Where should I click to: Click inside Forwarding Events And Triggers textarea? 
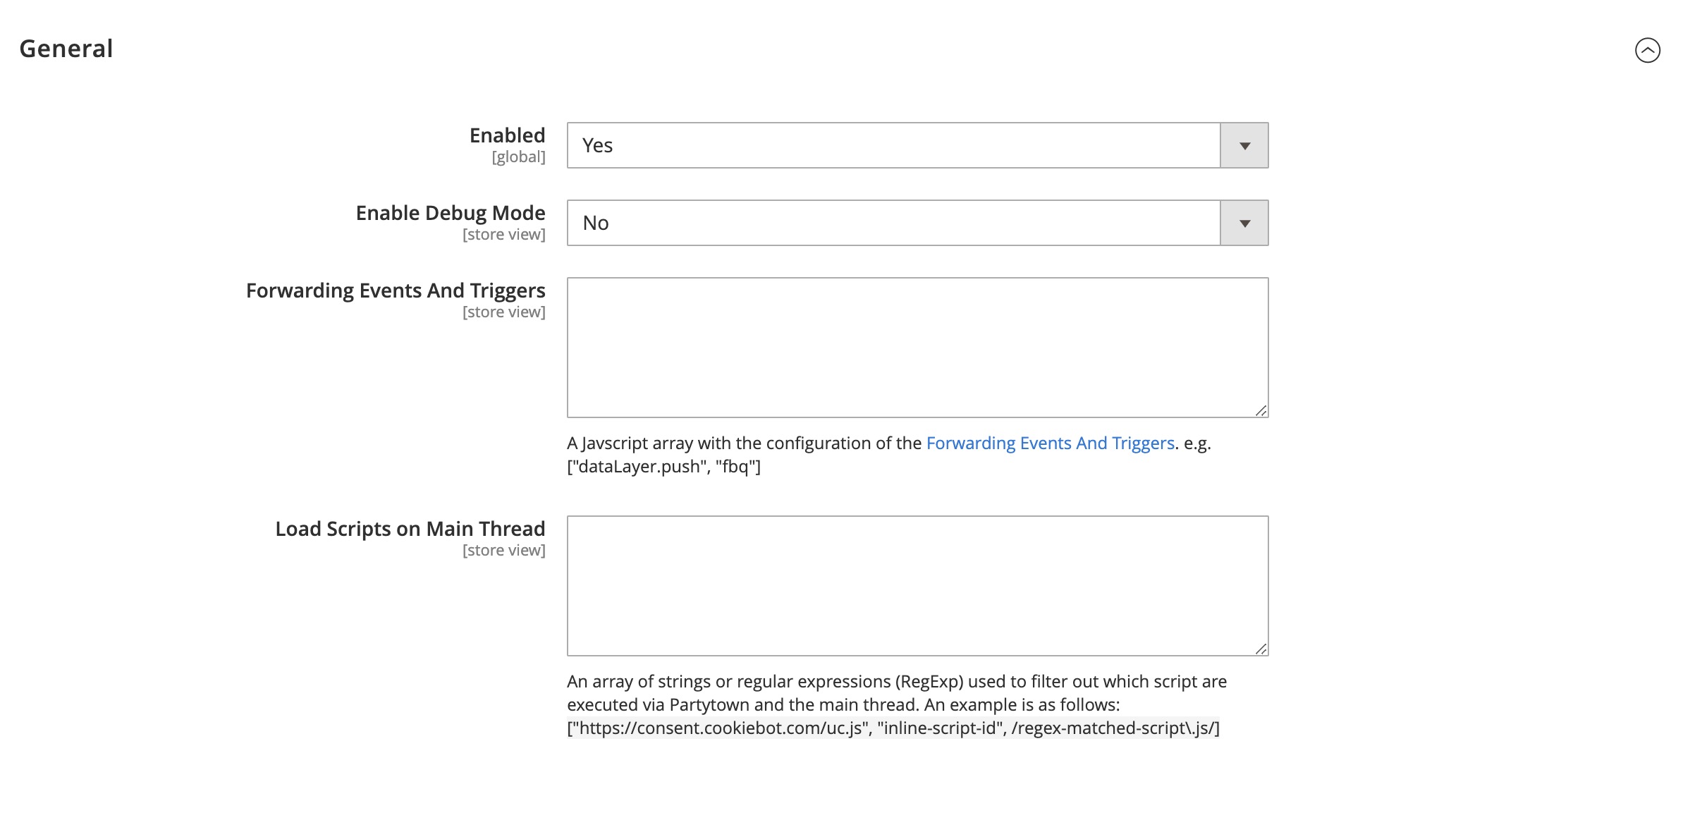coord(917,347)
